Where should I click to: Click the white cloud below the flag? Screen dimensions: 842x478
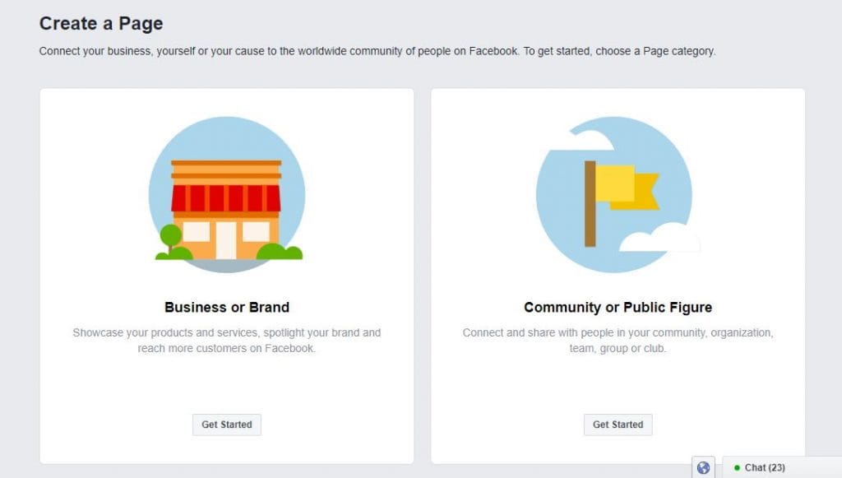pyautogui.click(x=660, y=238)
